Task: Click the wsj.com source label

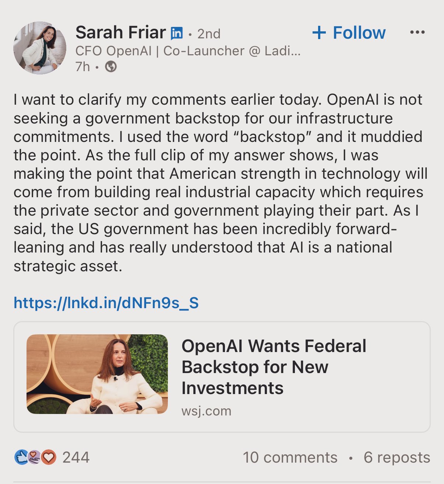Action: [206, 411]
